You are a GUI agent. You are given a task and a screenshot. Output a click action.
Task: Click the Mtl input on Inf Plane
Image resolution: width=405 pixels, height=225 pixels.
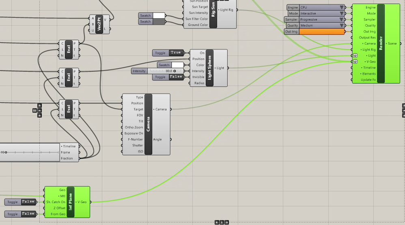(x=62, y=196)
